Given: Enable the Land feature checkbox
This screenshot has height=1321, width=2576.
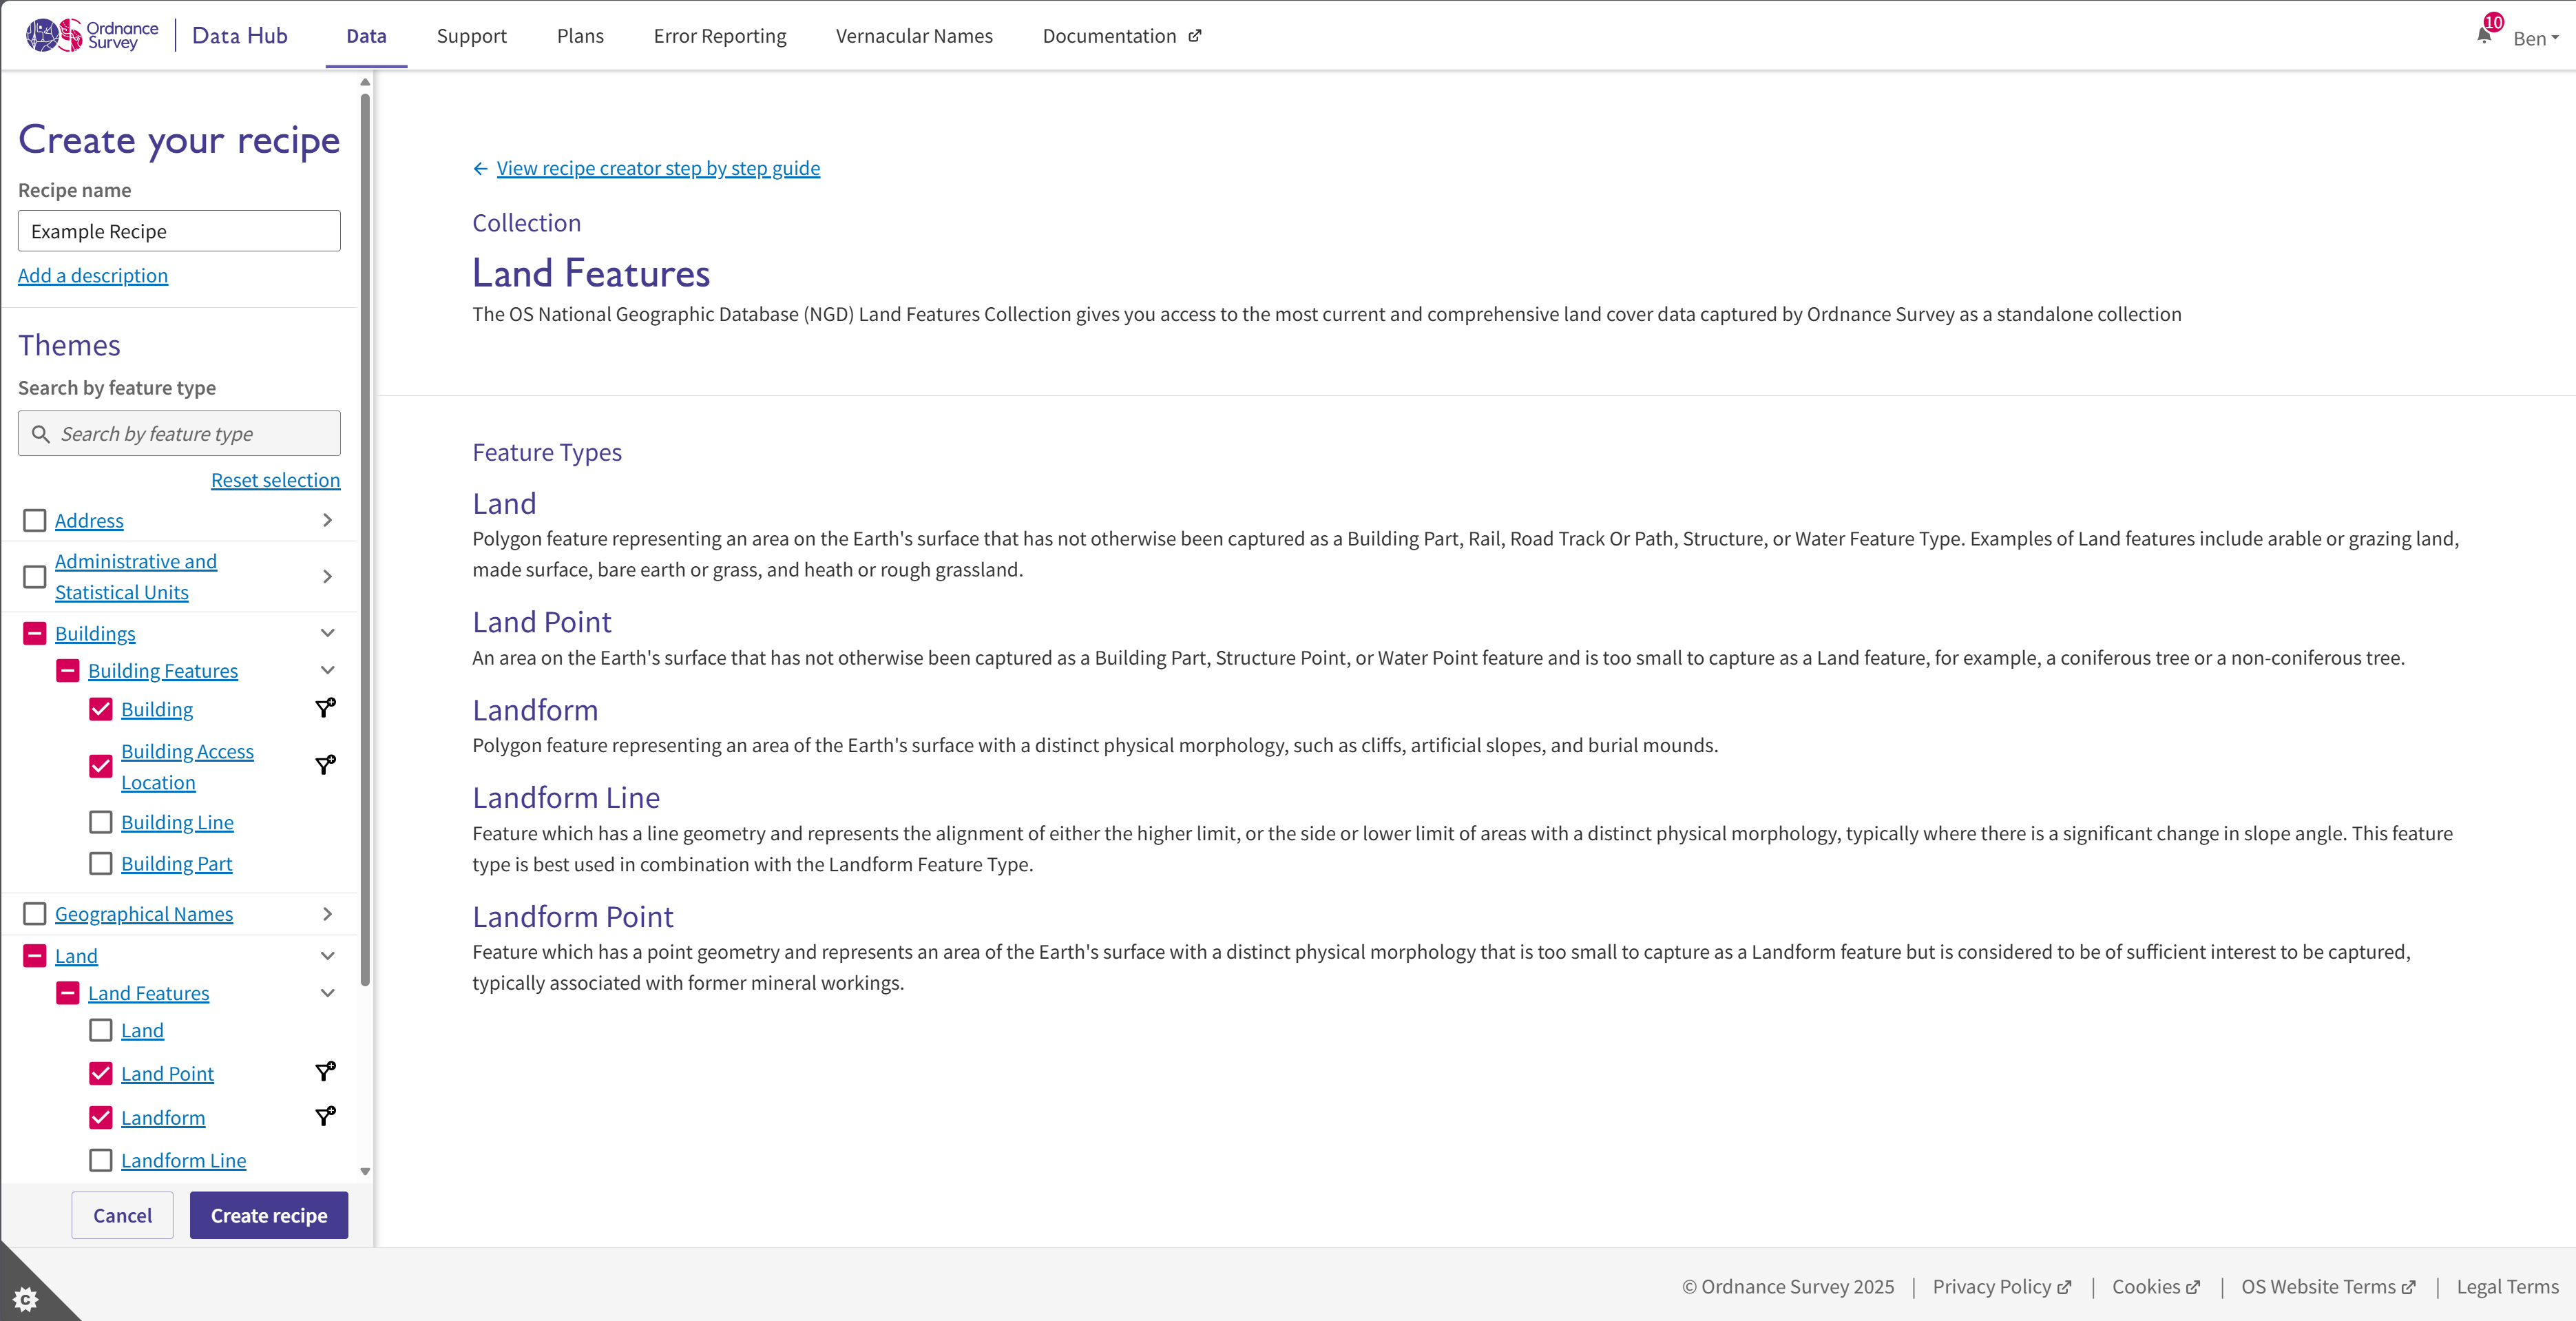Looking at the screenshot, I should point(100,1030).
